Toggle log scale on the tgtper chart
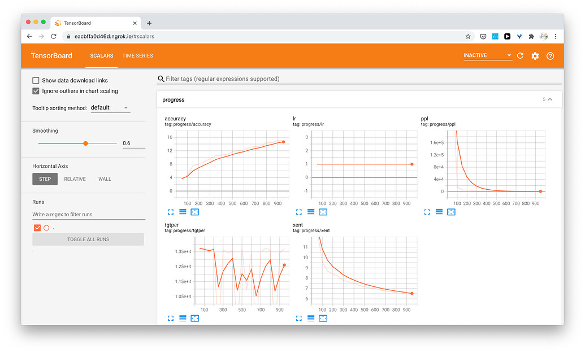585x353 pixels. pos(182,318)
